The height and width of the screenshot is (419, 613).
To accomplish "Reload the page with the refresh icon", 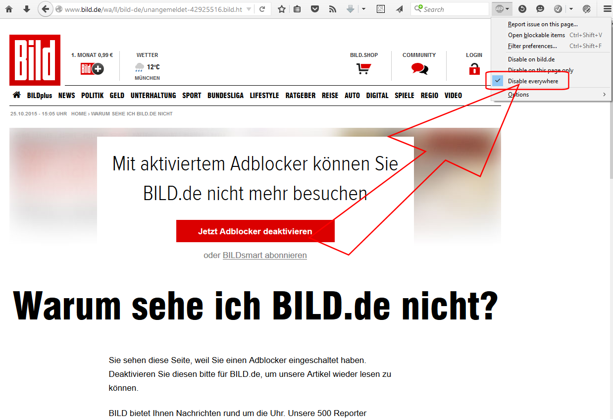I will (262, 9).
